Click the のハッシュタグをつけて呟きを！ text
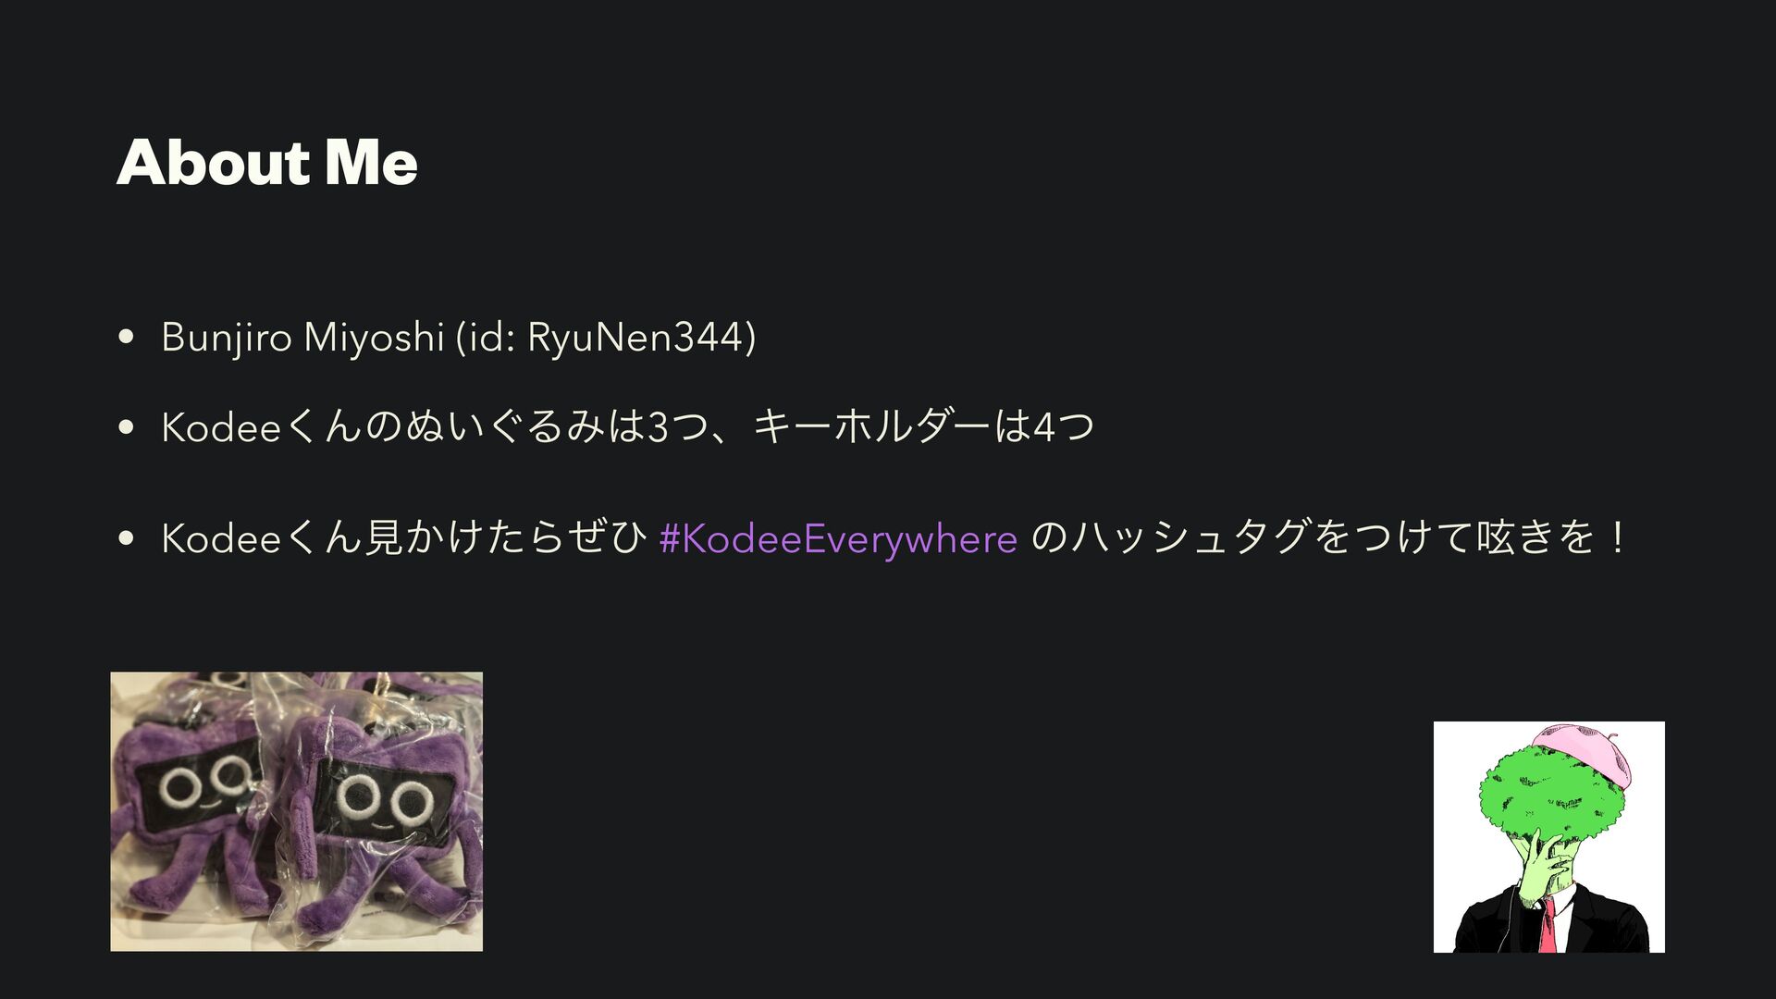The height and width of the screenshot is (999, 1776). click(1328, 538)
